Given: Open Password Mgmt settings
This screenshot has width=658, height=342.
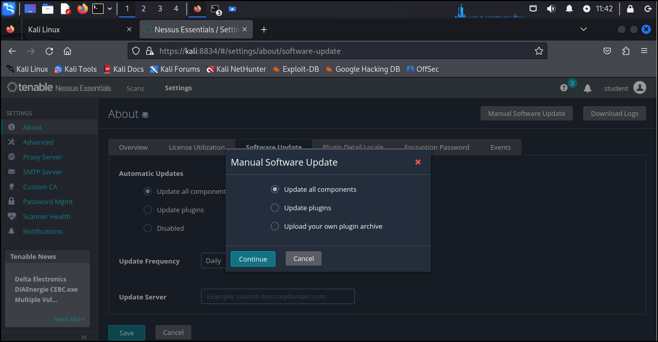Looking at the screenshot, I should [x=49, y=202].
